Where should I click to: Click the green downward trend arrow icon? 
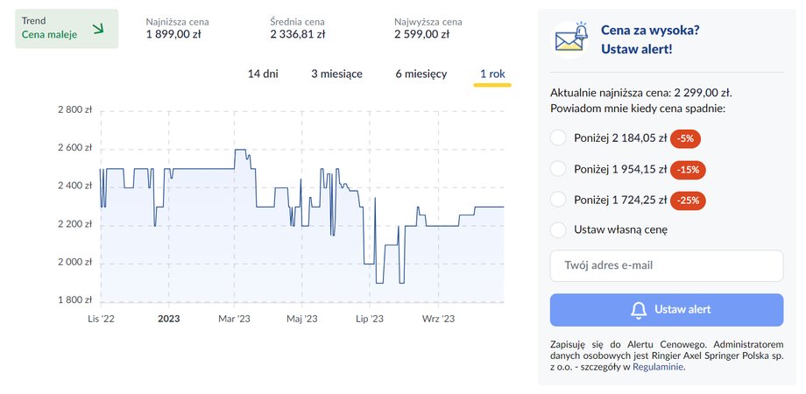(98, 29)
